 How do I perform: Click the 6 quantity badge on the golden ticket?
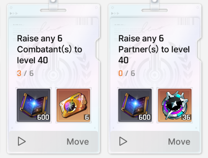click(x=87, y=117)
